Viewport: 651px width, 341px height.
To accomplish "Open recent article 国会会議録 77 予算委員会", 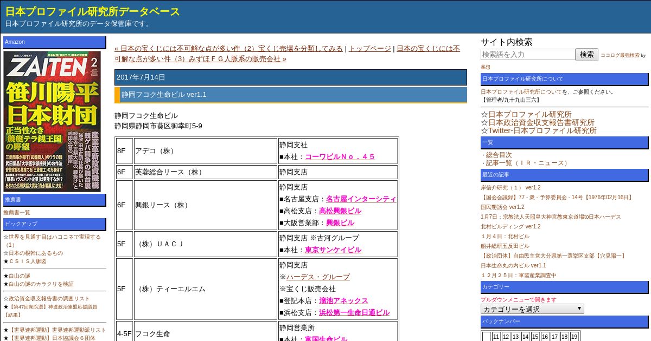I will [x=557, y=198].
